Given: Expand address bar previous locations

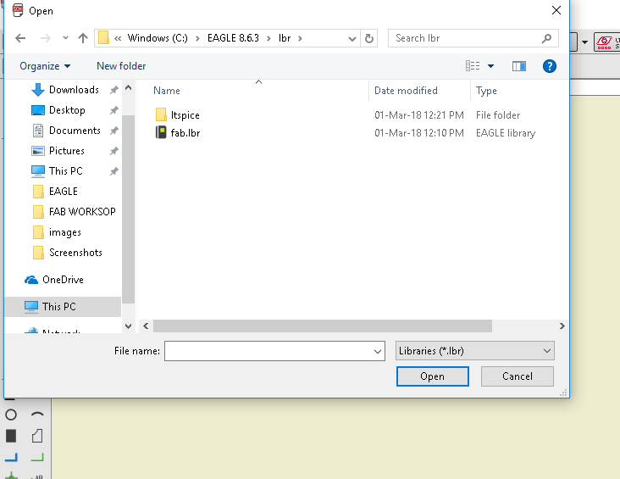Looking at the screenshot, I should (352, 38).
